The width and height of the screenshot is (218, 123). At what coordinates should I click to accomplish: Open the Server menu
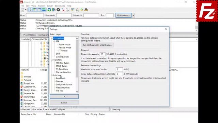click(50, 6)
